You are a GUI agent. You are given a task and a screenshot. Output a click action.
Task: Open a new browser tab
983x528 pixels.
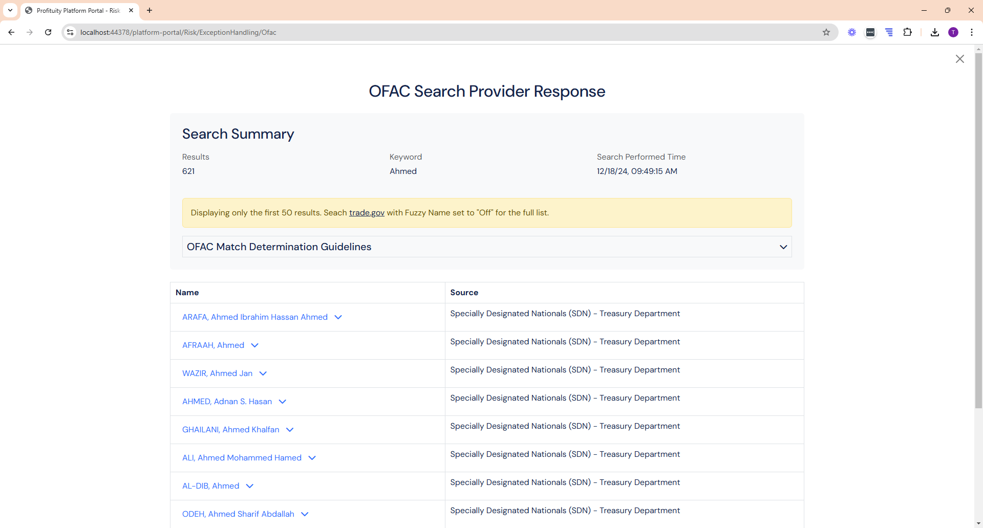(x=149, y=10)
